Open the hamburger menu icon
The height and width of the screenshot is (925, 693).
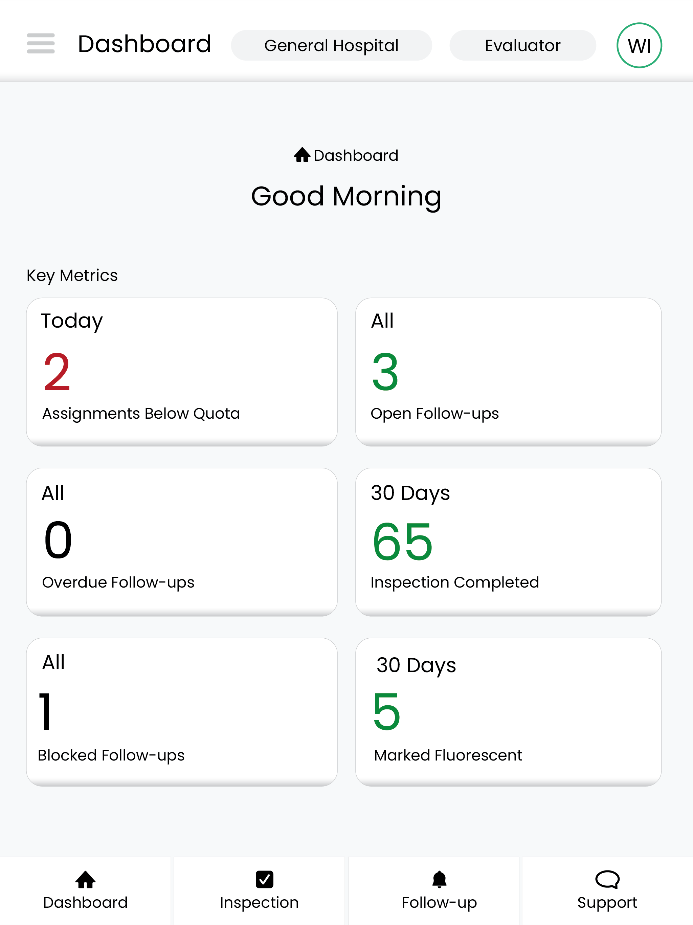click(41, 43)
